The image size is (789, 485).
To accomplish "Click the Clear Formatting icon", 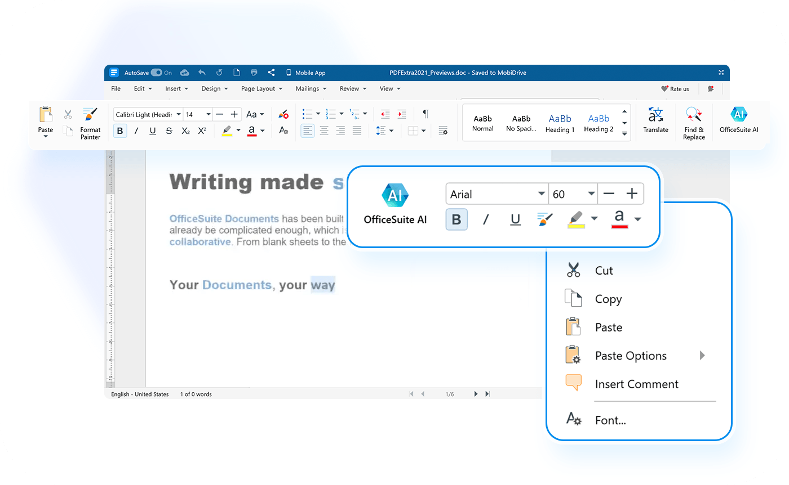I will (x=283, y=114).
